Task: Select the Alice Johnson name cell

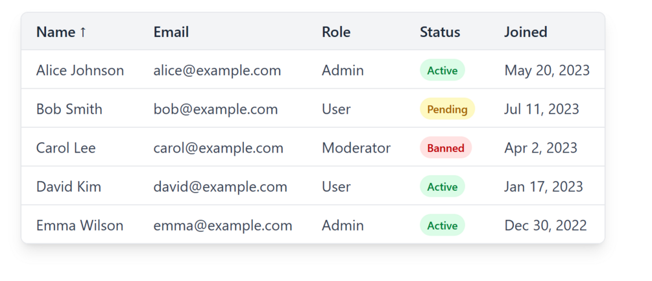Action: click(80, 70)
